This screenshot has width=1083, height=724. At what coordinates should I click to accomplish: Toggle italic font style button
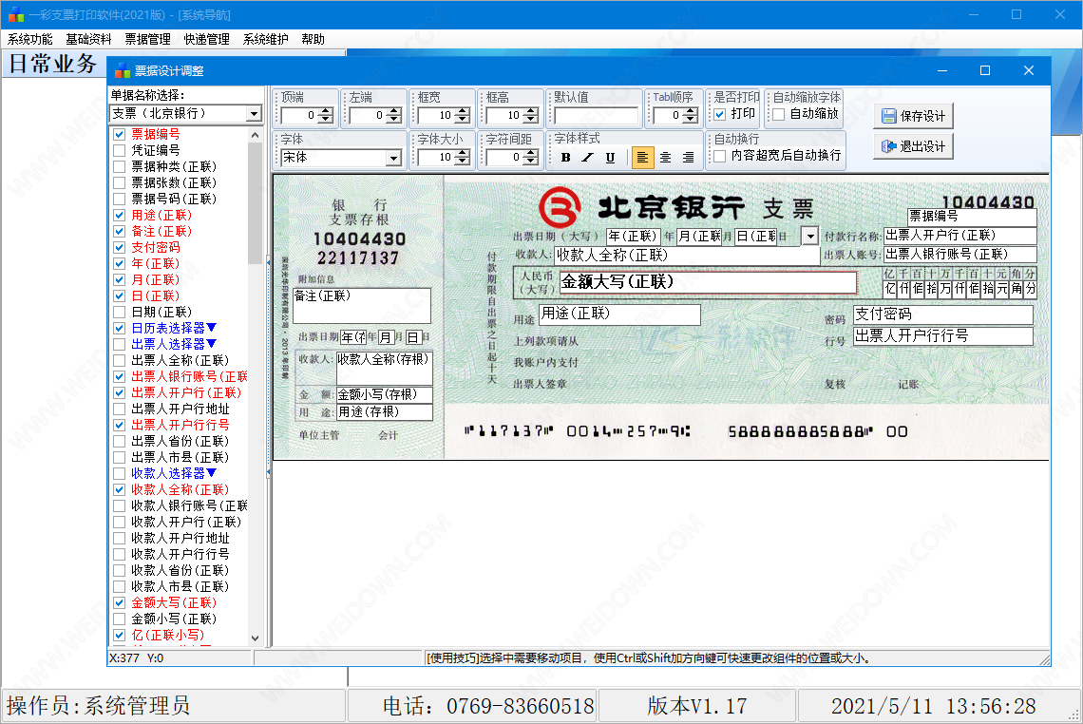tap(587, 158)
